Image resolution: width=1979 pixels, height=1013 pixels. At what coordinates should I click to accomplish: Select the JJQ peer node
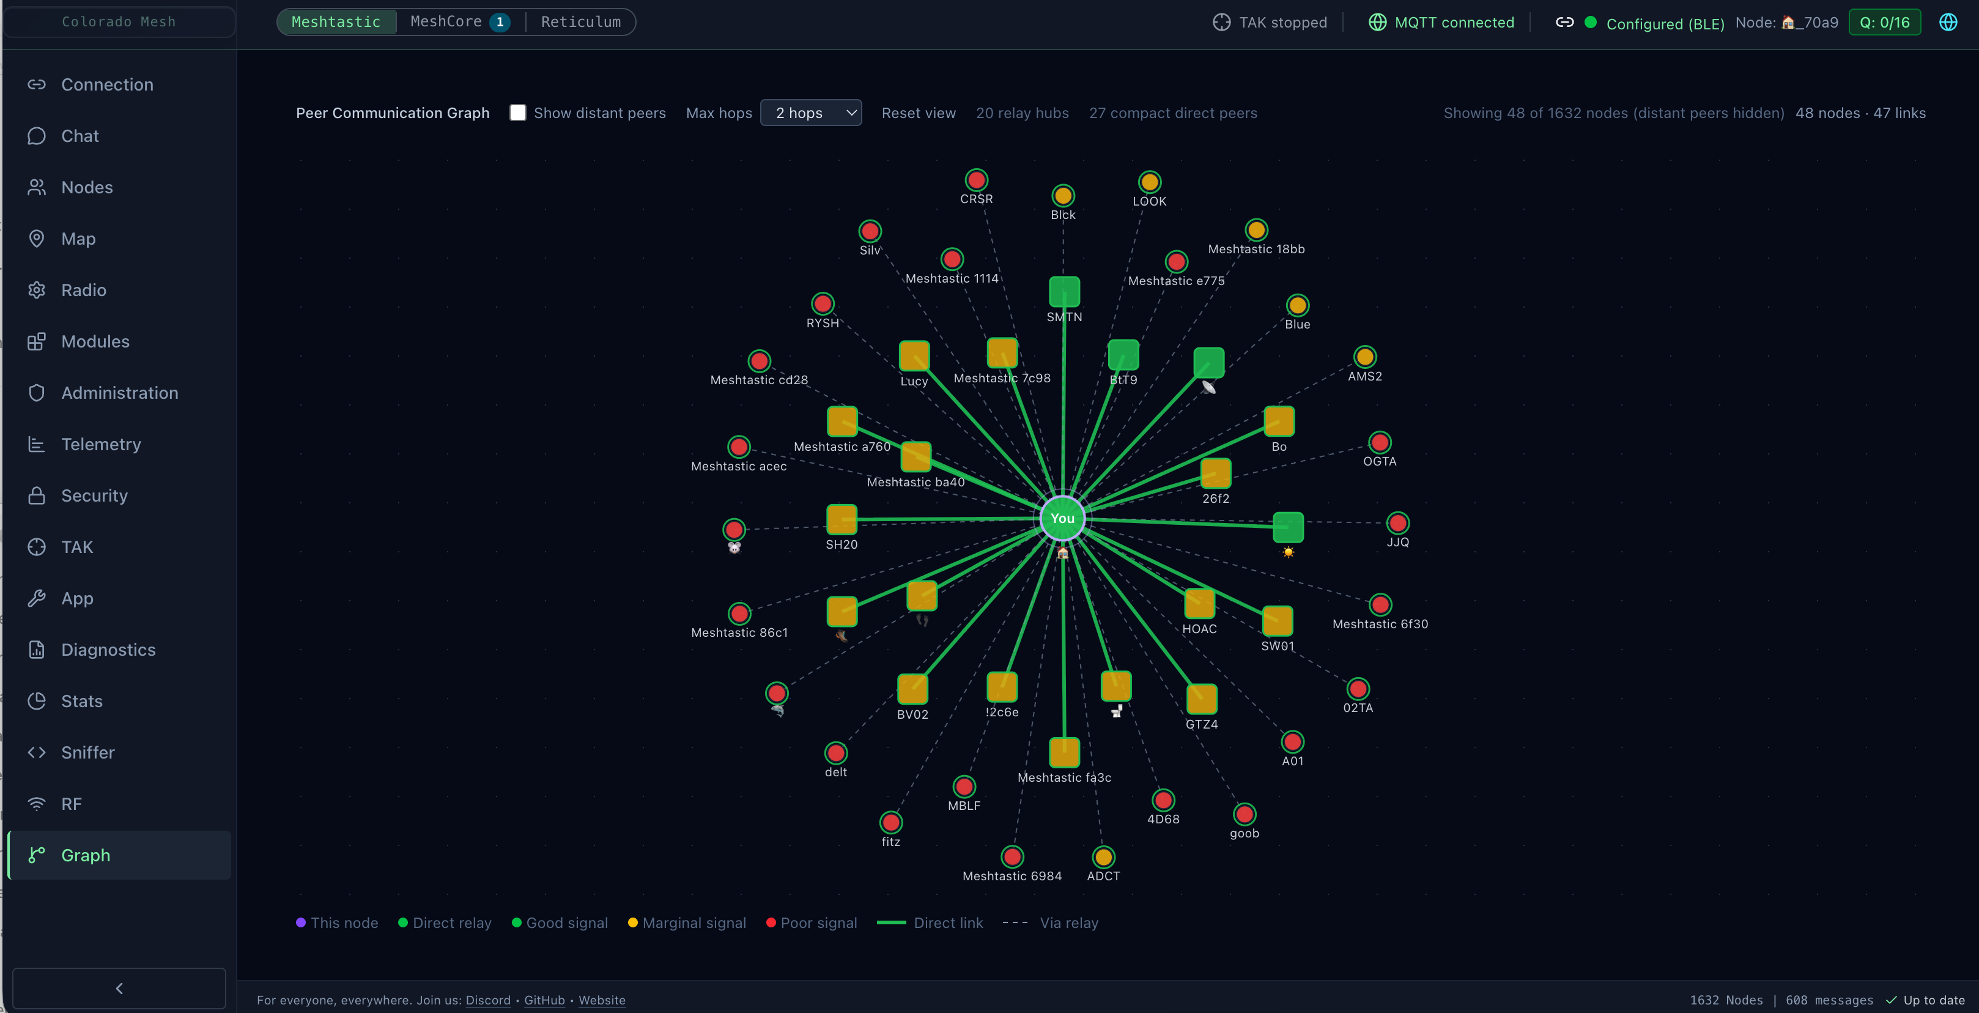1398,524
